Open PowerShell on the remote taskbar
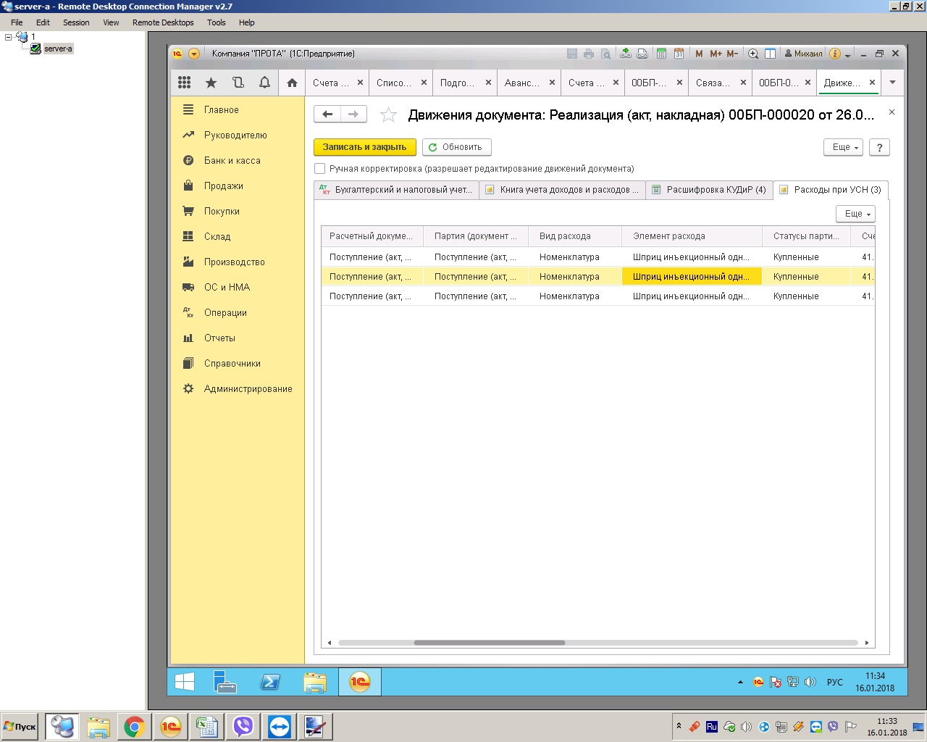 [270, 682]
